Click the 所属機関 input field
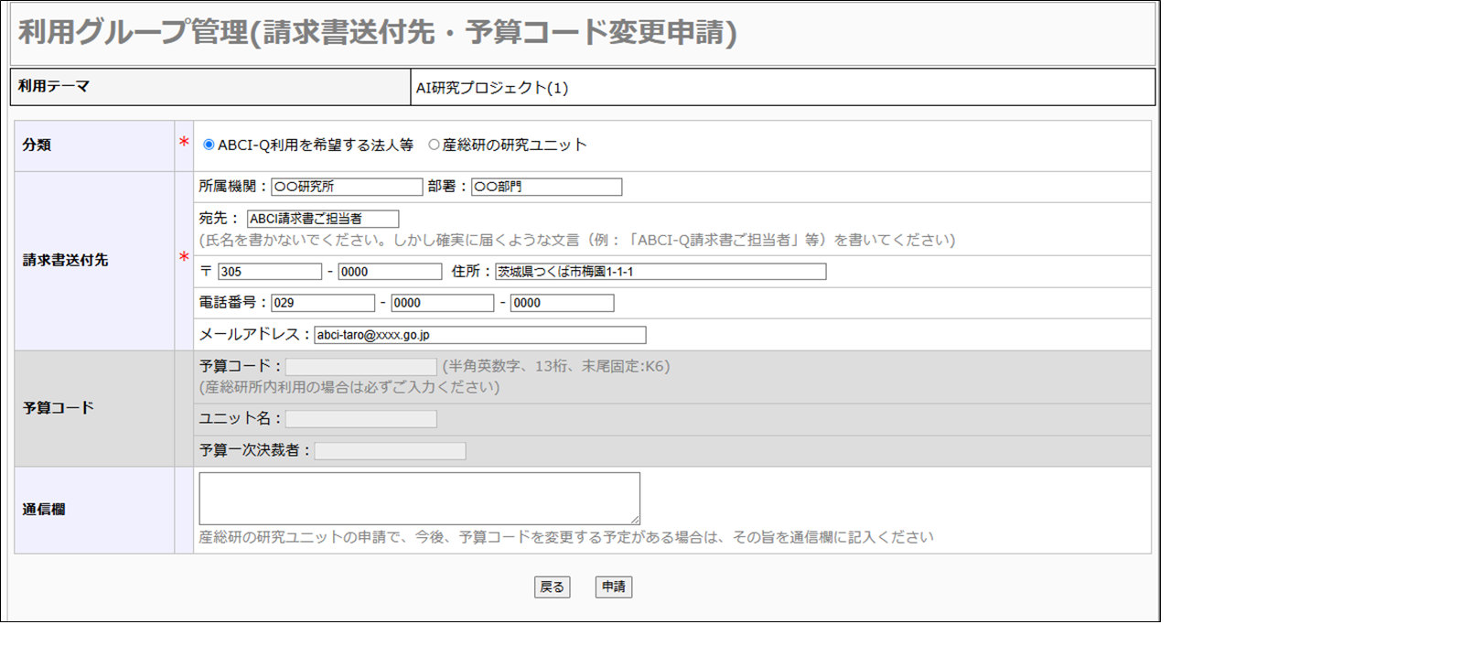 click(347, 187)
